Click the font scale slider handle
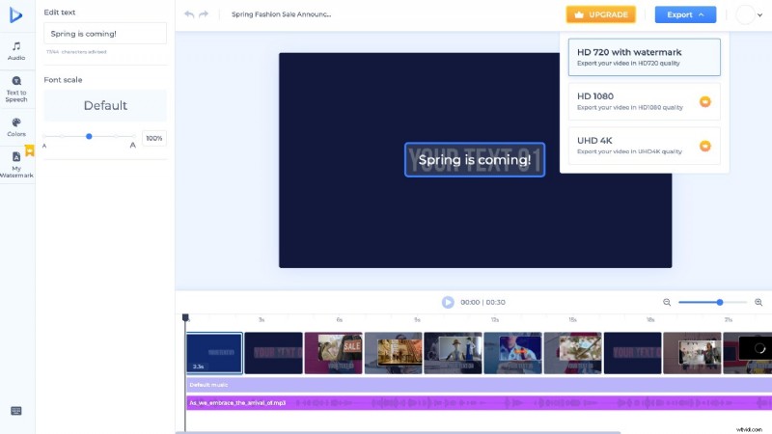This screenshot has height=434, width=772. pyautogui.click(x=89, y=136)
